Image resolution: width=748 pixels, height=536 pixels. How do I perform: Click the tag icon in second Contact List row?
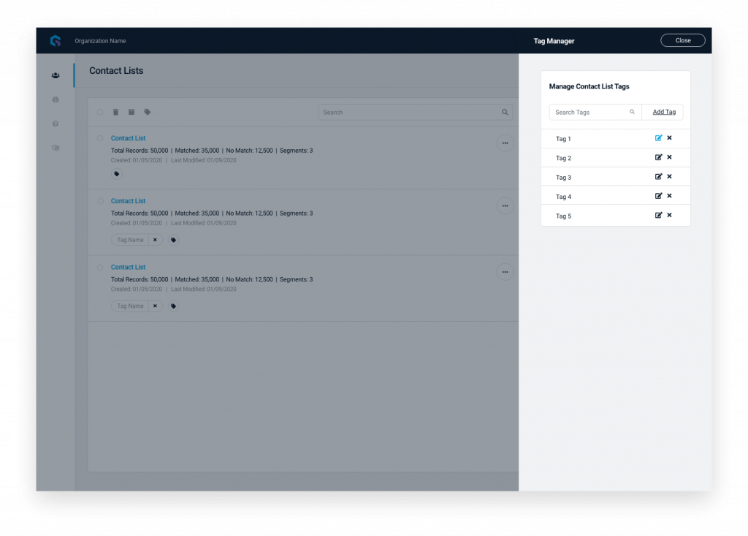point(173,240)
